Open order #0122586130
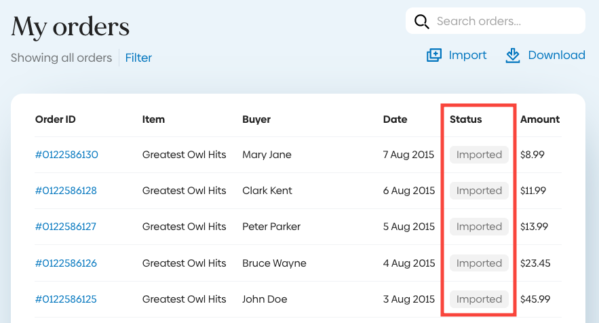599x323 pixels. 66,155
